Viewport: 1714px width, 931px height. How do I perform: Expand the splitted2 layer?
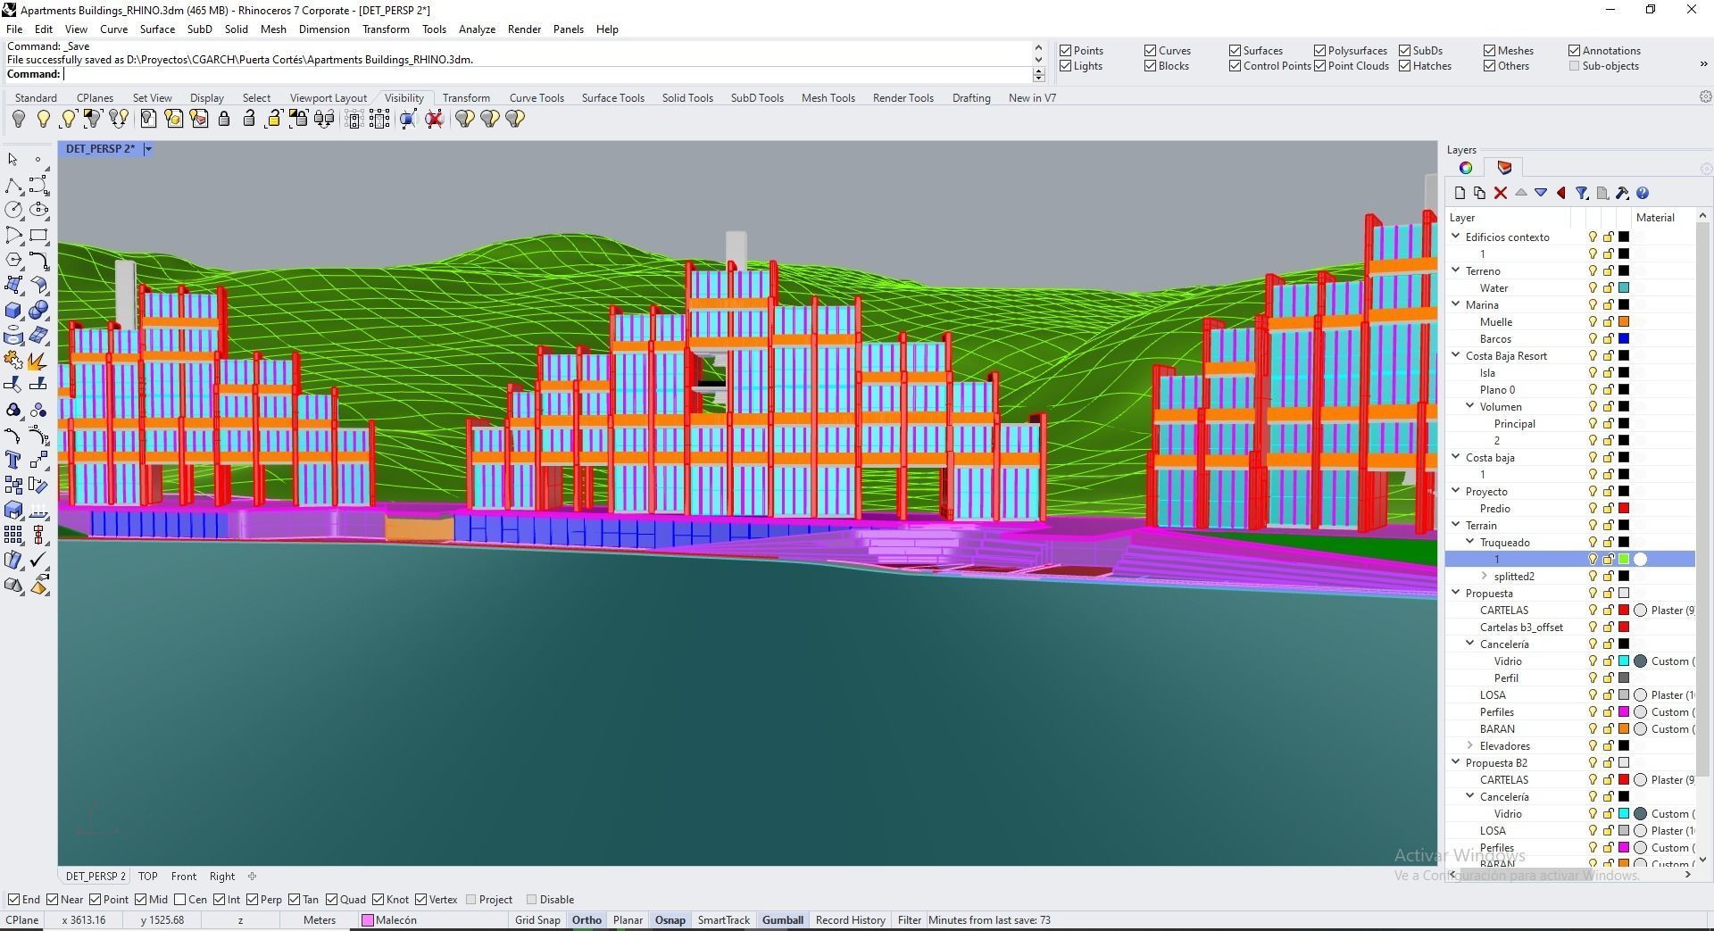[x=1485, y=576]
